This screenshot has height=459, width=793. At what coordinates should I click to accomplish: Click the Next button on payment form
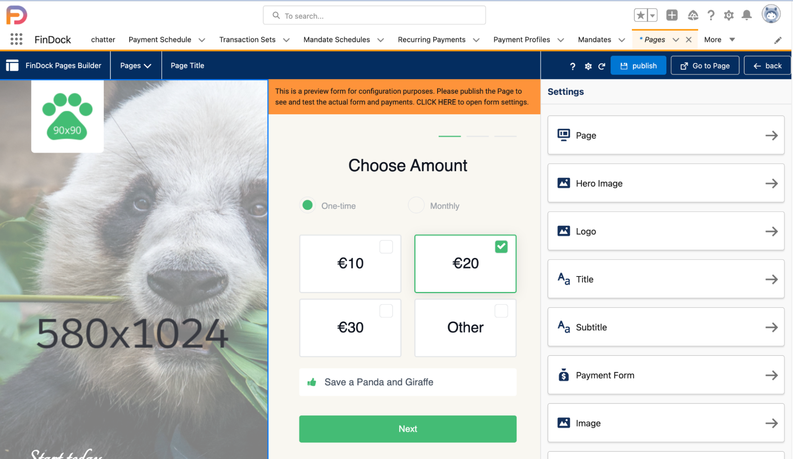point(408,429)
